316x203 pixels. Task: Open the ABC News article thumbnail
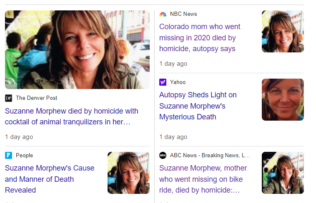(x=283, y=173)
